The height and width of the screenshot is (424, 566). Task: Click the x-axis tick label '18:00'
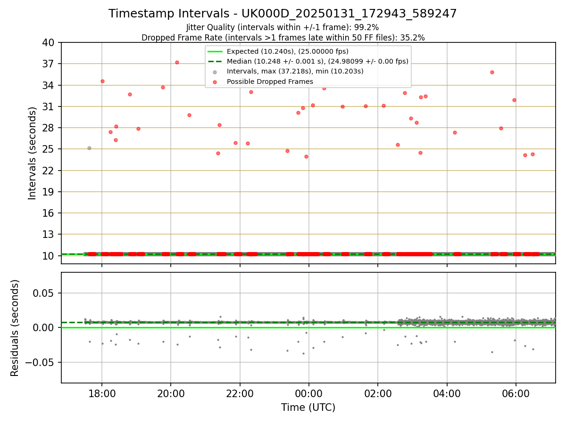click(102, 394)
